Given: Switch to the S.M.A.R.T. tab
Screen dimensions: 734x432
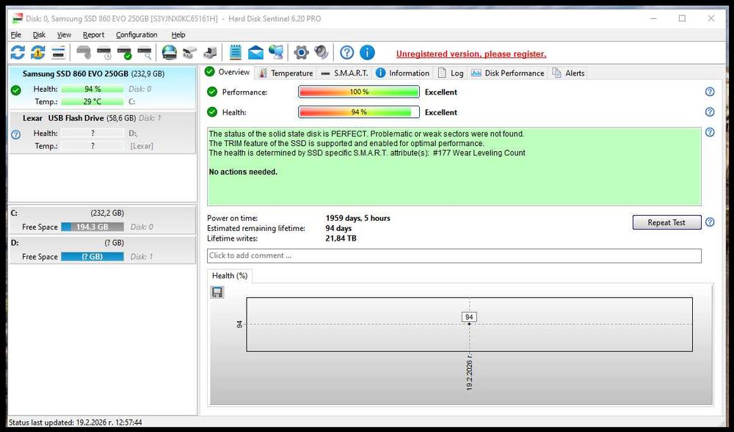Looking at the screenshot, I should click(345, 73).
